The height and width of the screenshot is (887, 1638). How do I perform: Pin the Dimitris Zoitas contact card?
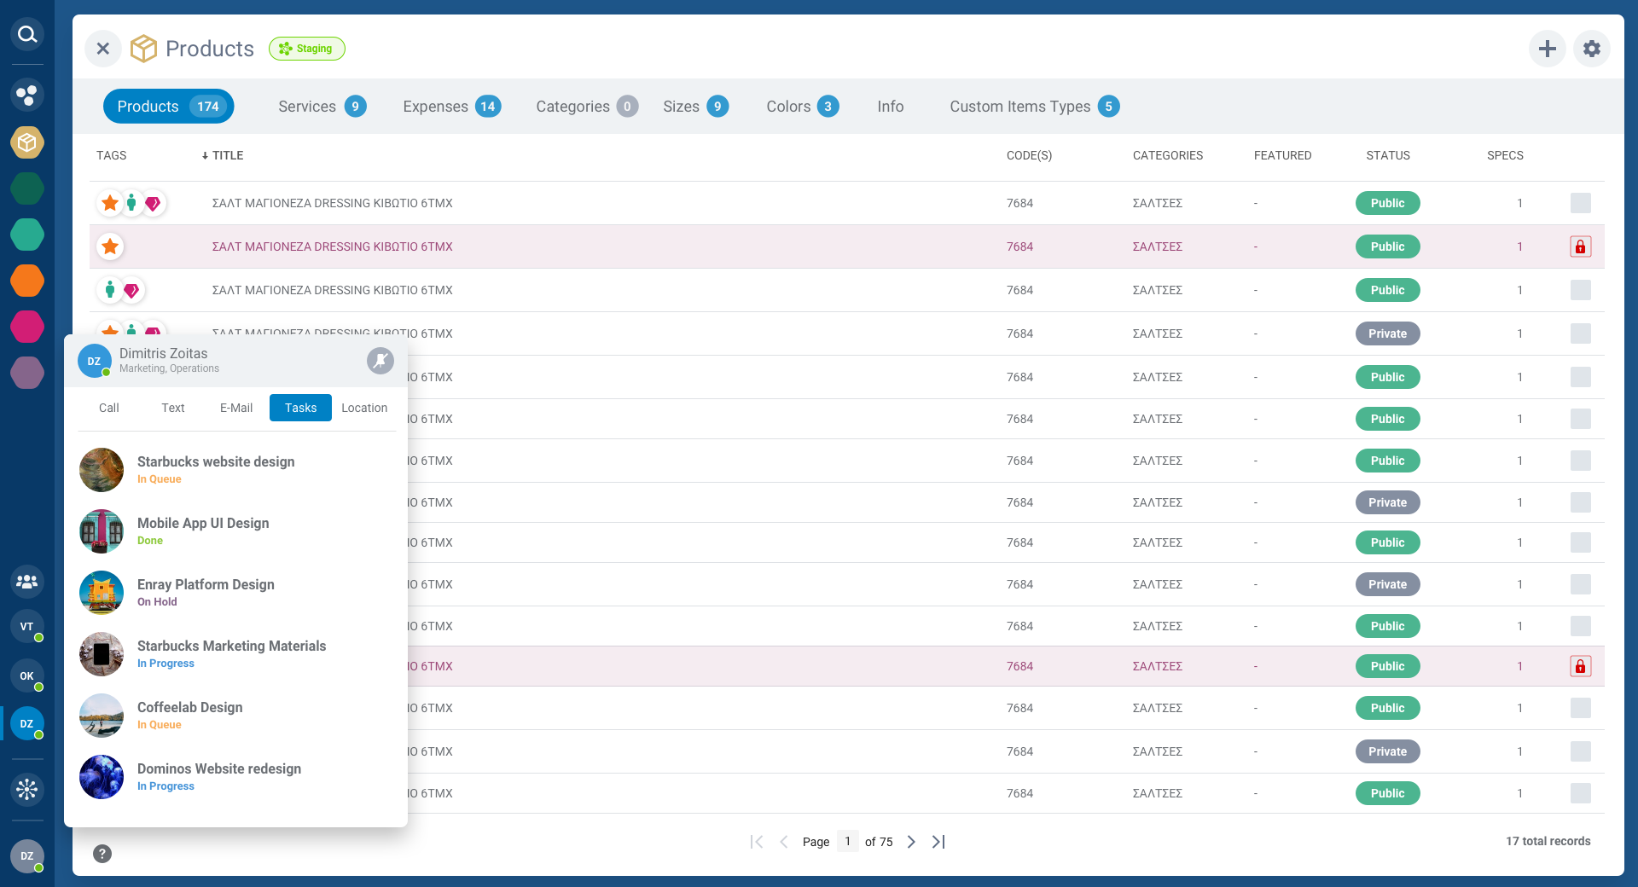pyautogui.click(x=380, y=360)
